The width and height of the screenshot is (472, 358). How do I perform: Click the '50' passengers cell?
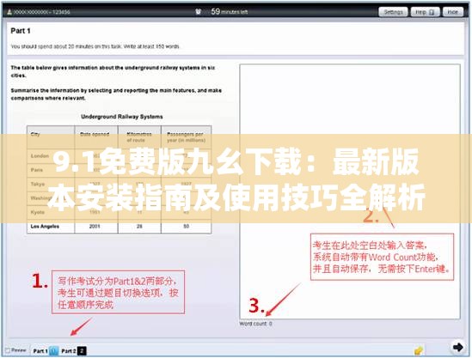pyautogui.click(x=186, y=227)
